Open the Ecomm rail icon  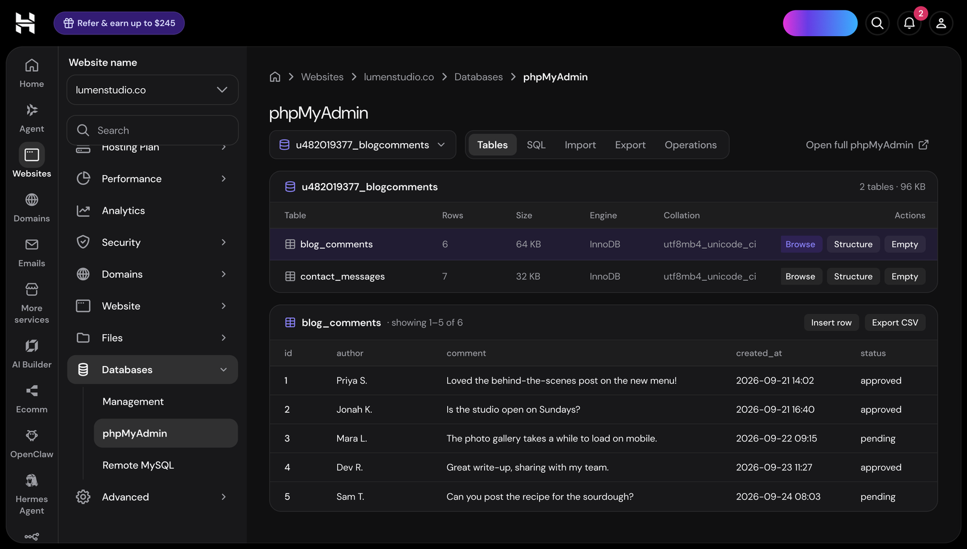point(32,399)
